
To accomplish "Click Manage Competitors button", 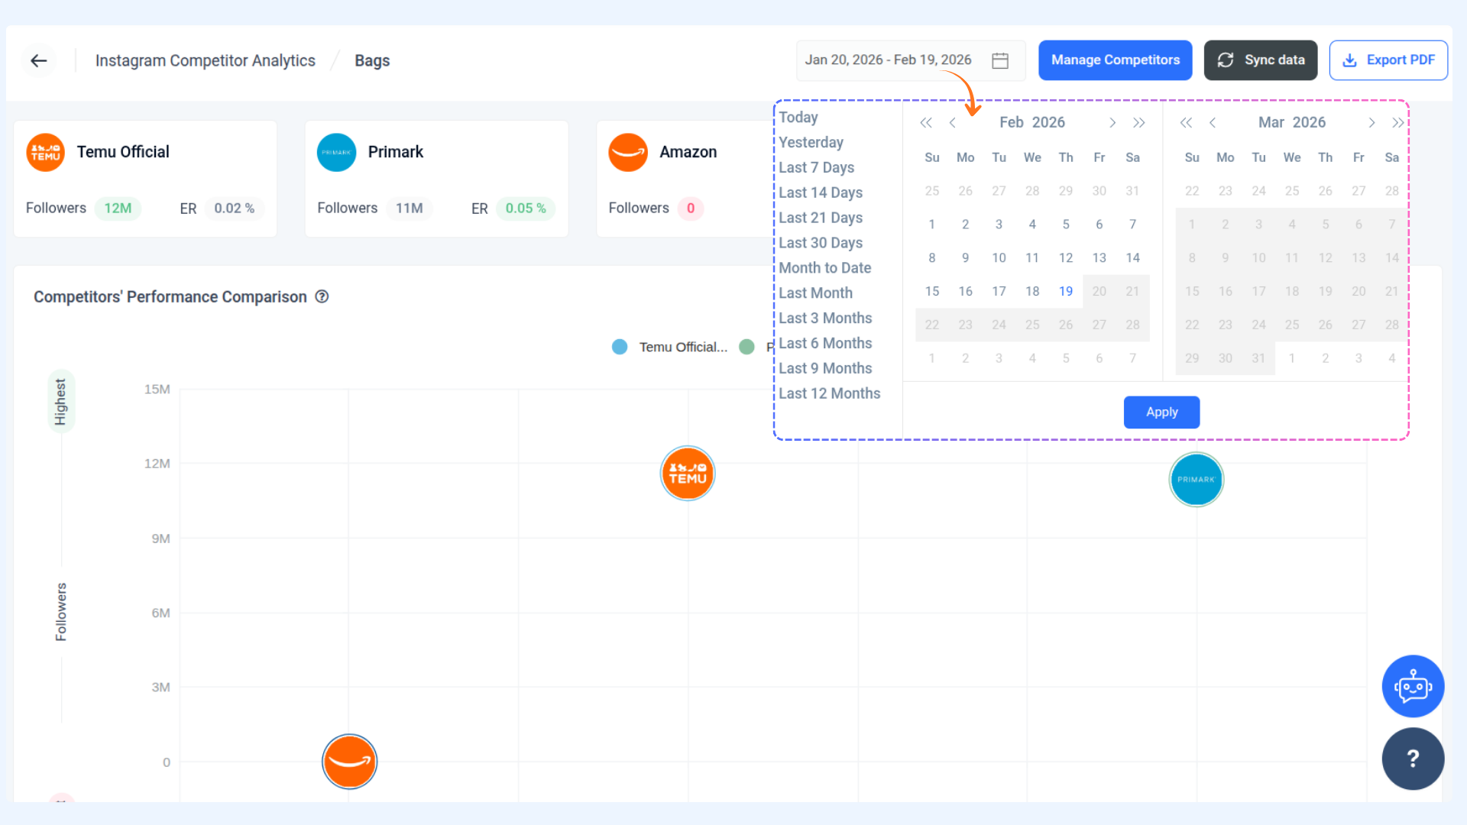I will point(1115,60).
